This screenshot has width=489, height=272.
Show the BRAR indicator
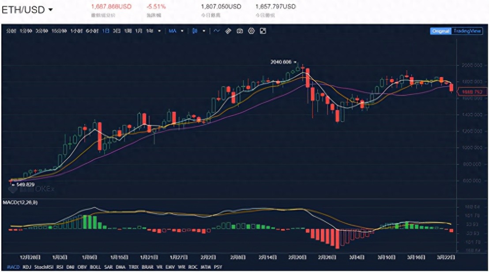point(147,267)
